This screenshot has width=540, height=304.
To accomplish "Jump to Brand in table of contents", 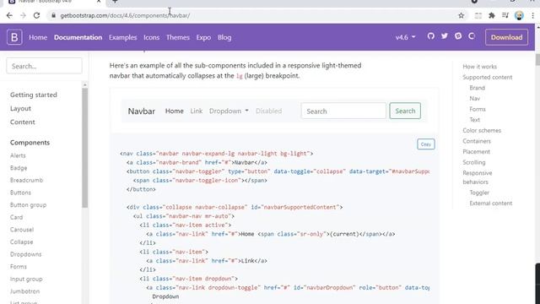I will point(477,88).
